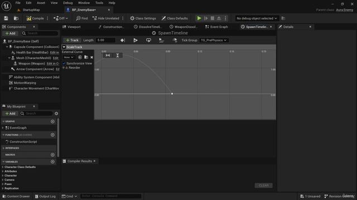Image resolution: width=357 pixels, height=200 pixels.
Task: Switch to the Construction Script tab
Action: [112, 27]
